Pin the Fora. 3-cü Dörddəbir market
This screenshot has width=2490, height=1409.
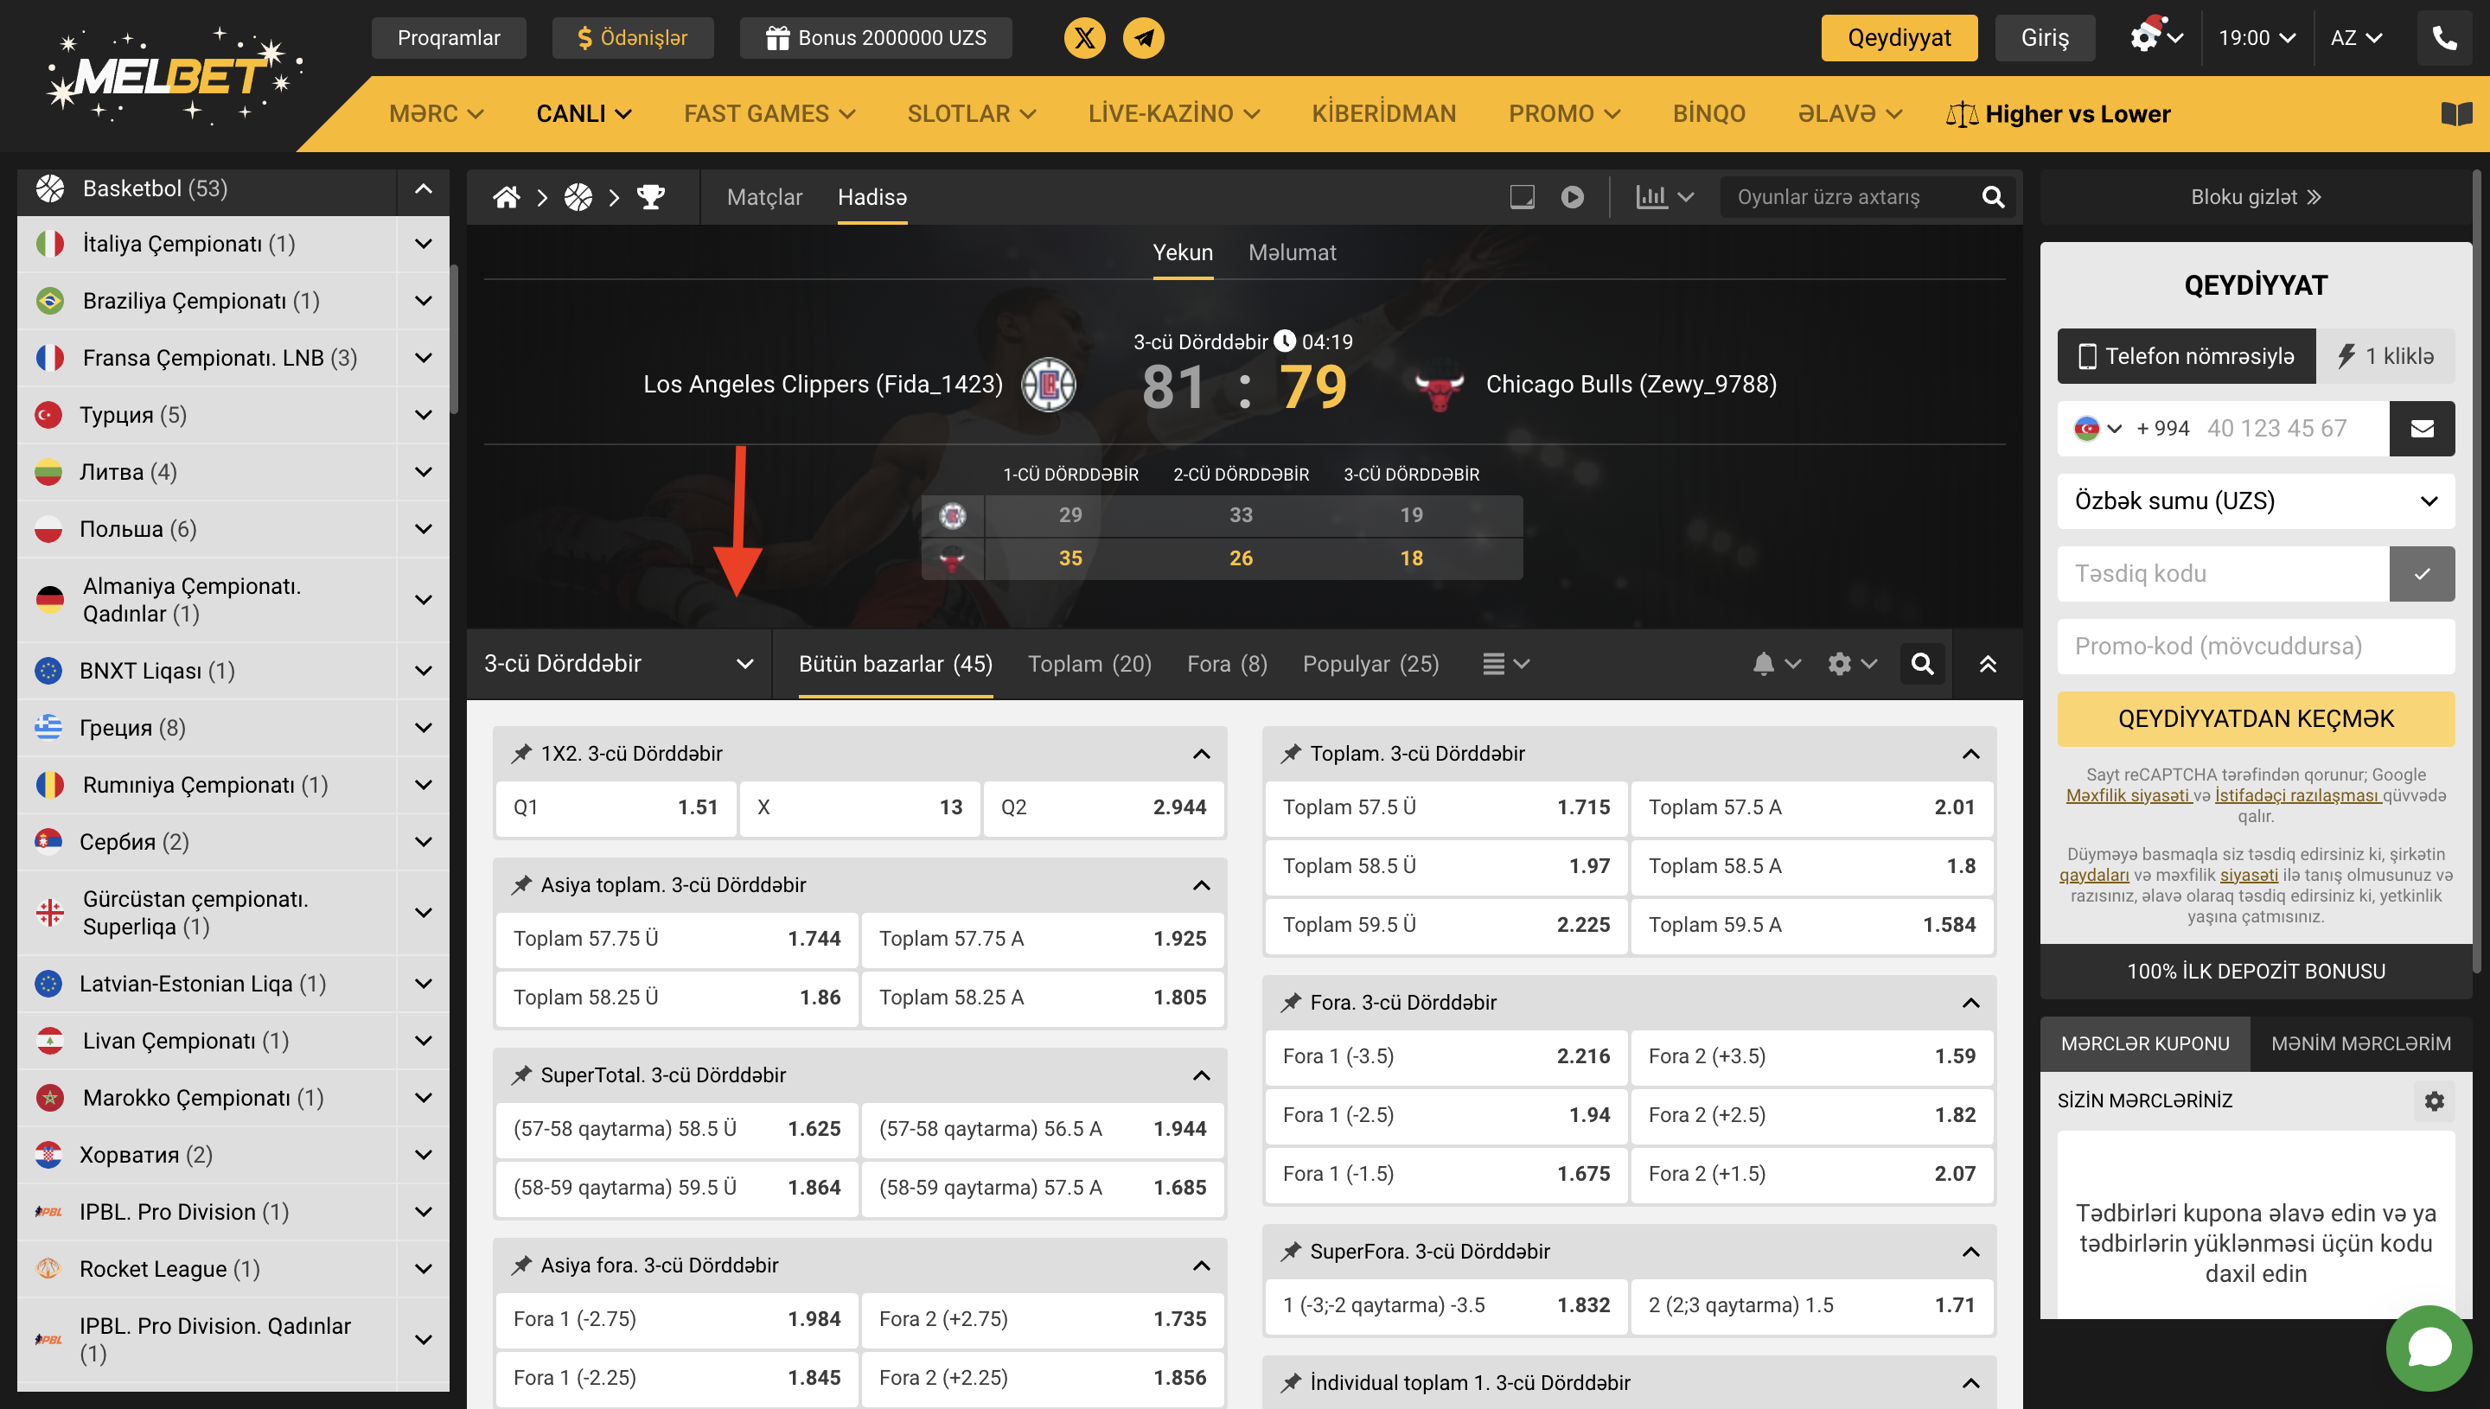click(1291, 1003)
